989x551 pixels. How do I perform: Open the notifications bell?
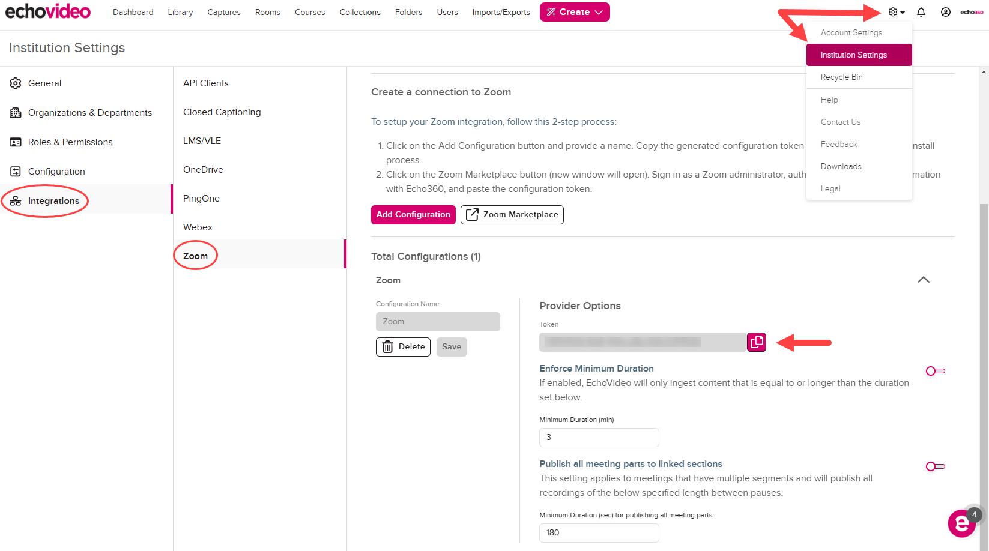pos(921,12)
